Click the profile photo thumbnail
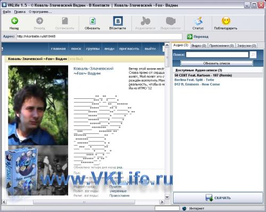 coord(38,130)
